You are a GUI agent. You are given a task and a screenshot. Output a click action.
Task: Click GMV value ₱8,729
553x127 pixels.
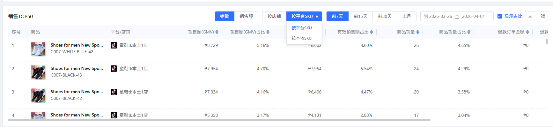click(x=211, y=45)
